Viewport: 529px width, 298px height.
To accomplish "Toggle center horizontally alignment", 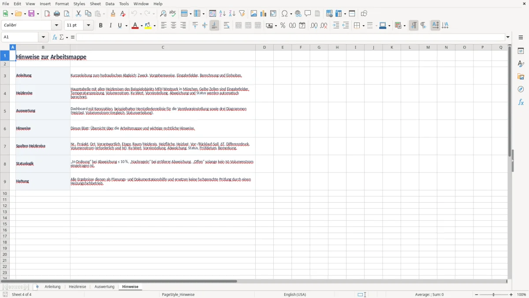I will 173,26.
